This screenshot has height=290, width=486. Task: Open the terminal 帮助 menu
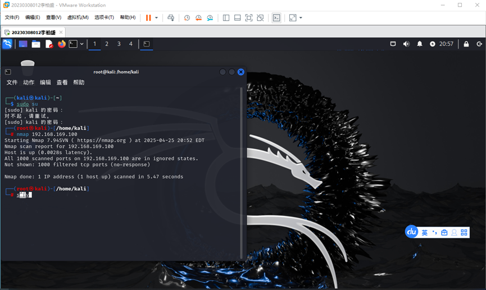pyautogui.click(x=79, y=82)
